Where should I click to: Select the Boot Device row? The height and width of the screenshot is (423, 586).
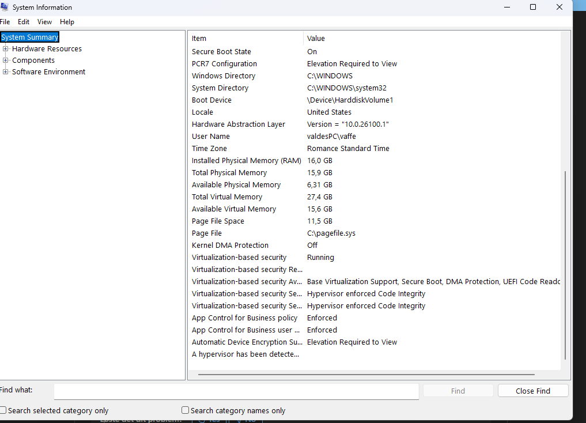click(x=375, y=100)
